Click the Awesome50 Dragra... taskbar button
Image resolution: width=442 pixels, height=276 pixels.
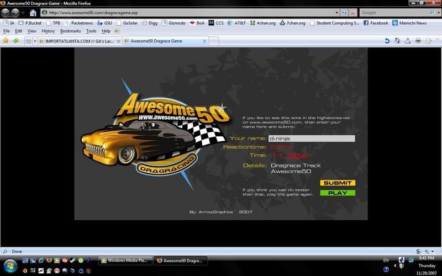click(x=181, y=261)
